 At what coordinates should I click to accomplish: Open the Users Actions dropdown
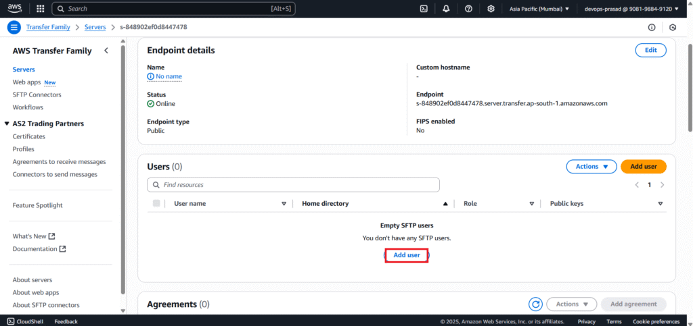(591, 167)
